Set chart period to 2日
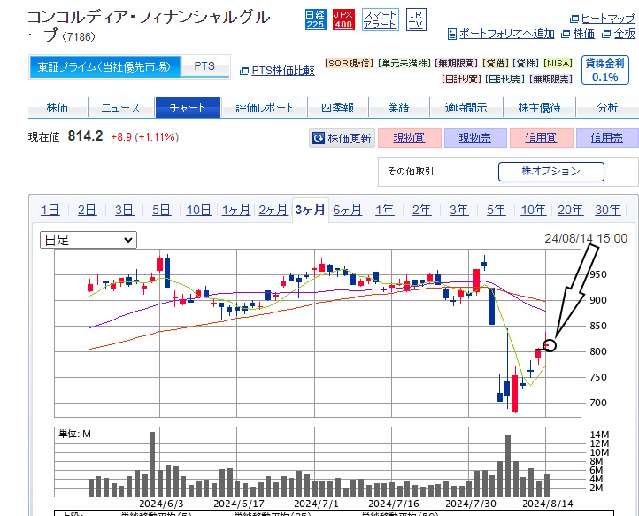Image resolution: width=639 pixels, height=516 pixels. click(88, 211)
